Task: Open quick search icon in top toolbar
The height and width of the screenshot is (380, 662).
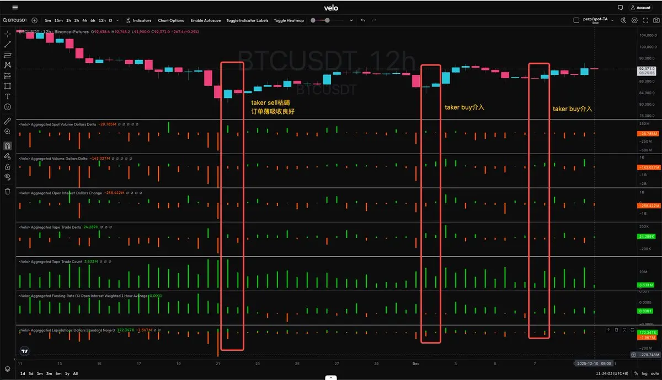Action: tap(623, 20)
